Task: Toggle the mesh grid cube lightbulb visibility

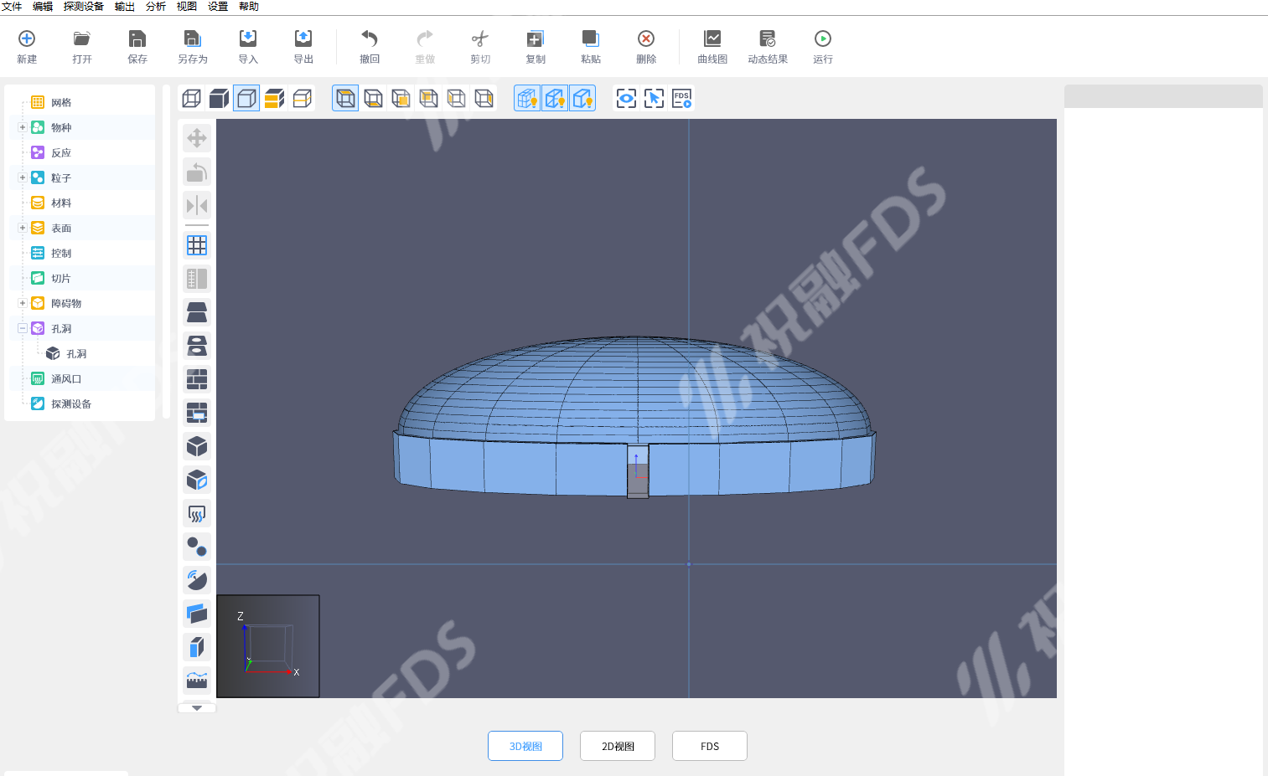Action: tap(527, 99)
